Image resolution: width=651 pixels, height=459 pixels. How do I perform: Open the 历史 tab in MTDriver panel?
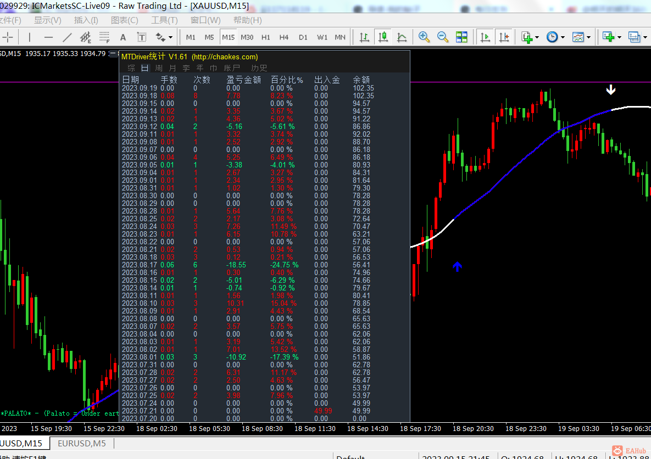coord(259,68)
